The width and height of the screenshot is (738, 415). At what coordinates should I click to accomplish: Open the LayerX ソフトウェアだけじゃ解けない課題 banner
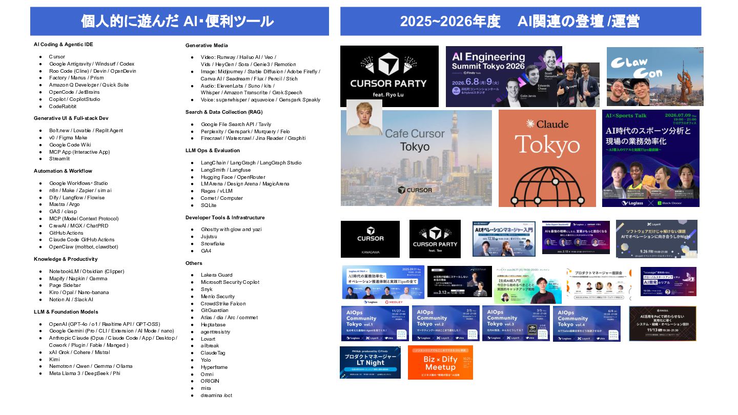click(657, 239)
